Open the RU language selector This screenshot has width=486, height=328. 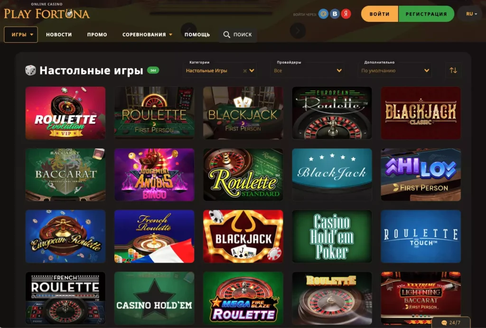(471, 14)
